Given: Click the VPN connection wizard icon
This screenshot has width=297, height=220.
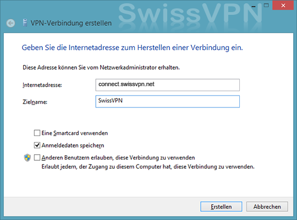Looking at the screenshot, I should coord(25,23).
